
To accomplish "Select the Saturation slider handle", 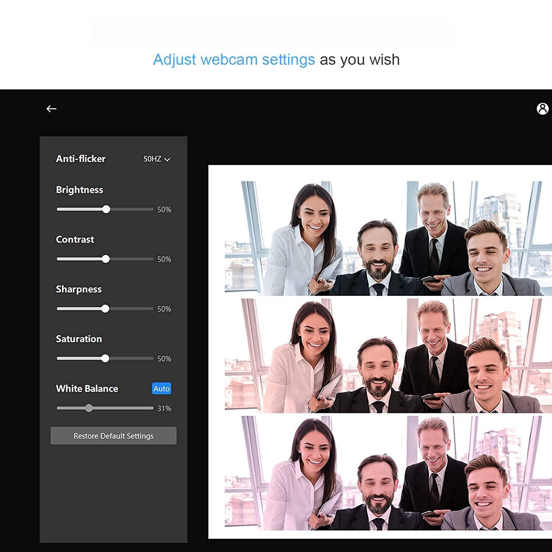I will coord(106,358).
